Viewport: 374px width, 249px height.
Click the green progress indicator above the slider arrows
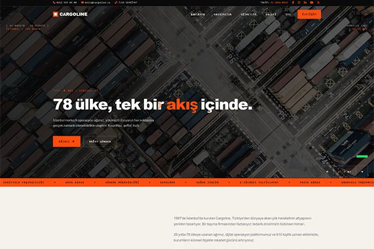362,156
